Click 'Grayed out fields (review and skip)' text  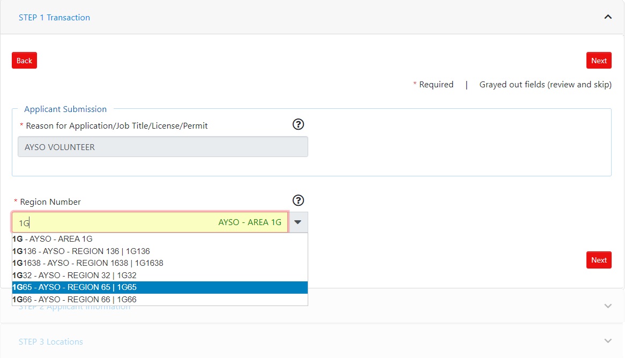coord(545,85)
